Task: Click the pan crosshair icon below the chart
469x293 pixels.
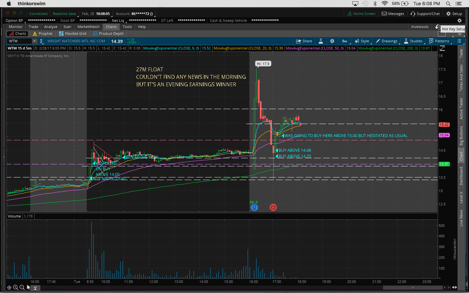Action: point(9,287)
